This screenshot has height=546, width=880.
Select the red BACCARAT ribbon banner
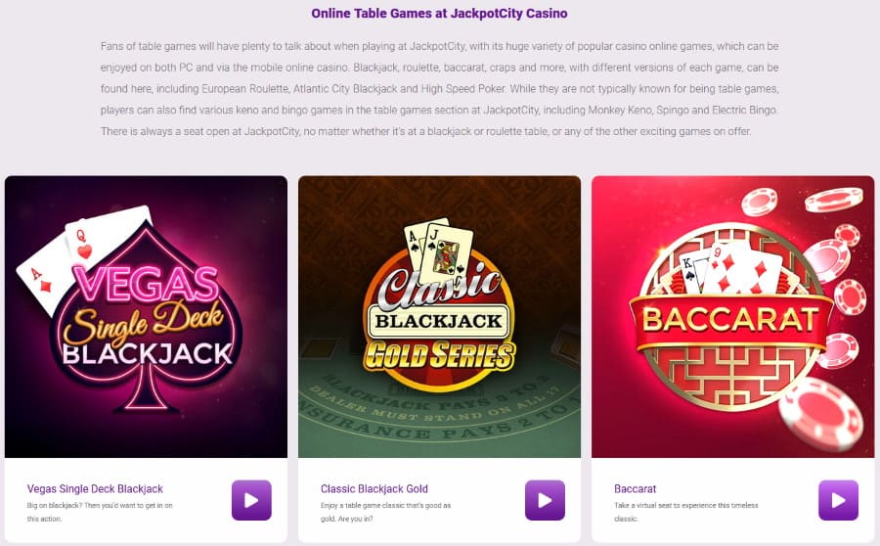click(x=730, y=320)
